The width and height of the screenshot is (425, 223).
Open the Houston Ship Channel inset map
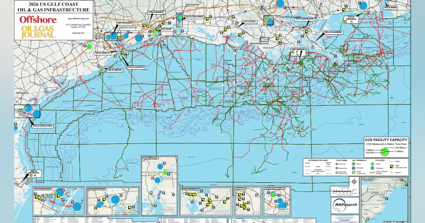tap(113, 201)
